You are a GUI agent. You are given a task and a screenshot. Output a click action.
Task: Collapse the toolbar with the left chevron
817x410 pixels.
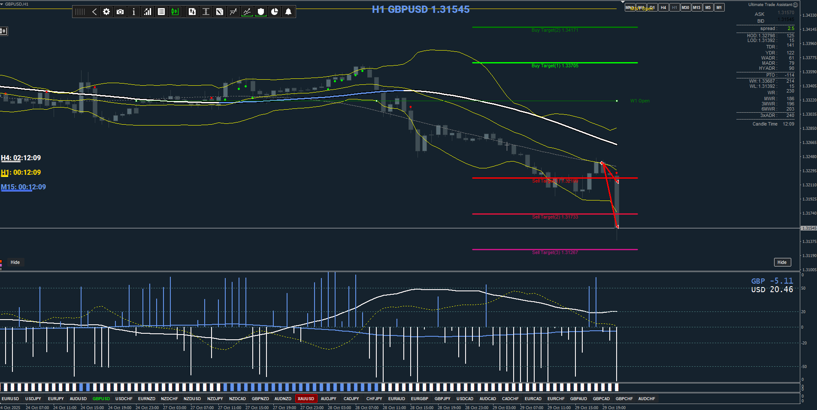(x=94, y=12)
